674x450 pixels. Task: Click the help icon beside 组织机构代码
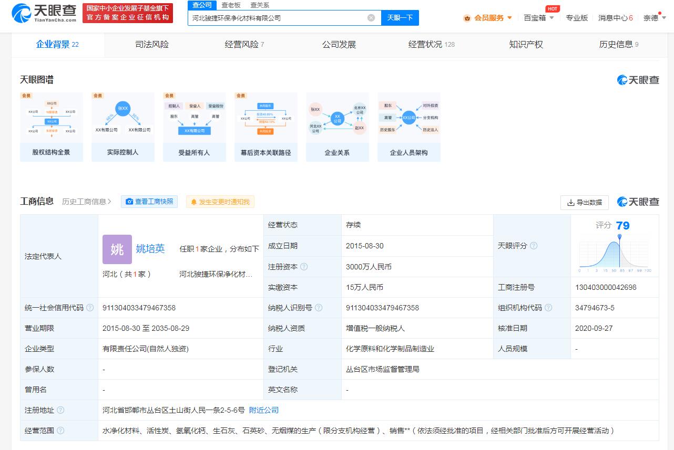tap(549, 308)
